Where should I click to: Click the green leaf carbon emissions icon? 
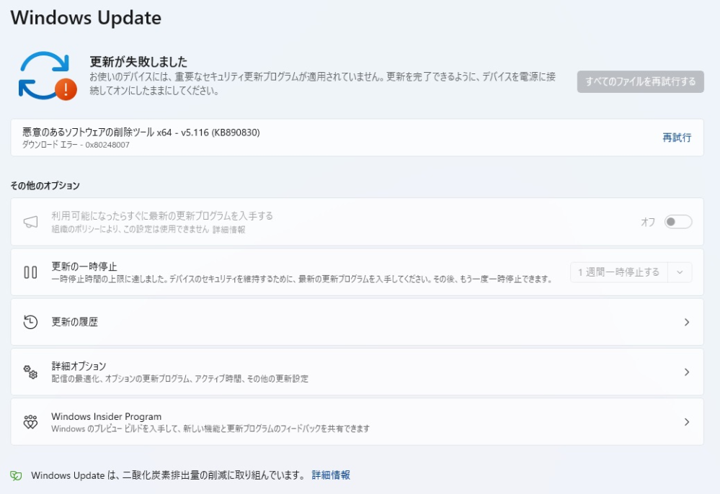pos(15,475)
